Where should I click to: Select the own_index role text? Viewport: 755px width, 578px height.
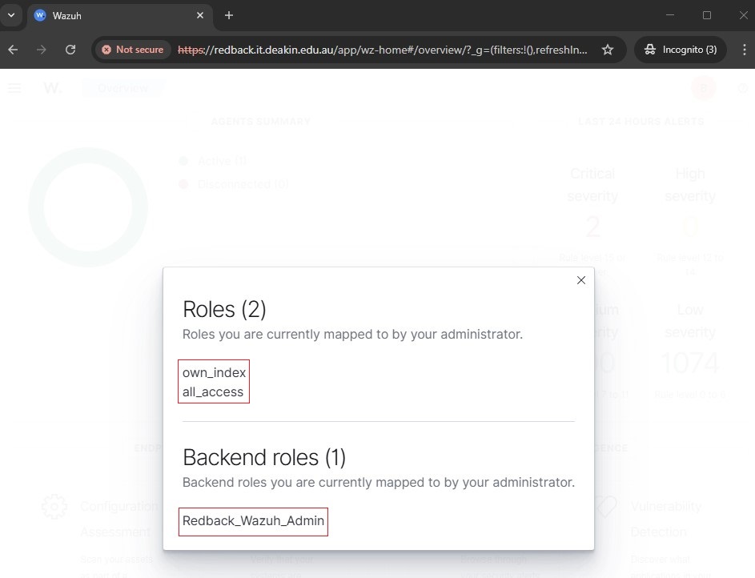click(214, 372)
